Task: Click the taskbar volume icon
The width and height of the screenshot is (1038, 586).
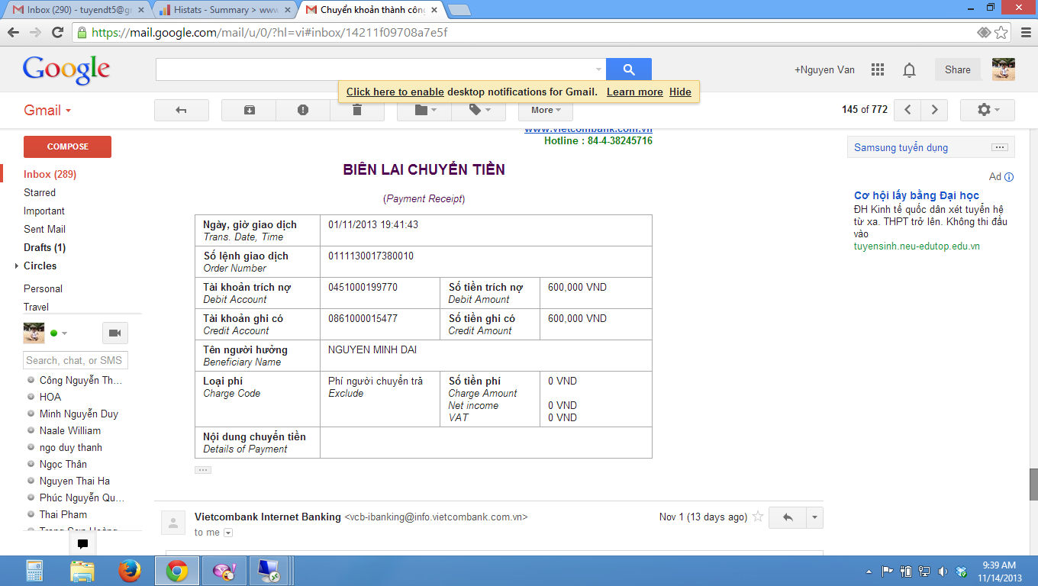Action: coord(943,571)
